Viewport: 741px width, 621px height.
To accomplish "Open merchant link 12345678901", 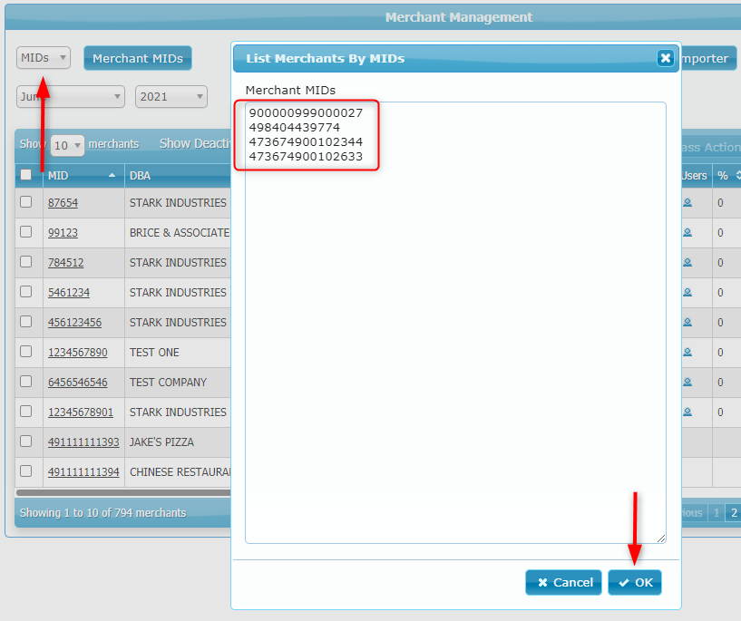I will pos(81,412).
